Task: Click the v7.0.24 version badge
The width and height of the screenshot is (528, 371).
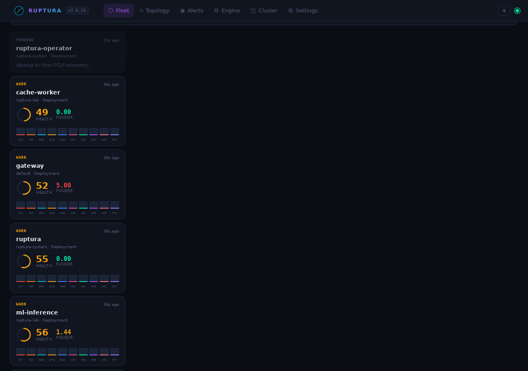Action: pyautogui.click(x=77, y=11)
